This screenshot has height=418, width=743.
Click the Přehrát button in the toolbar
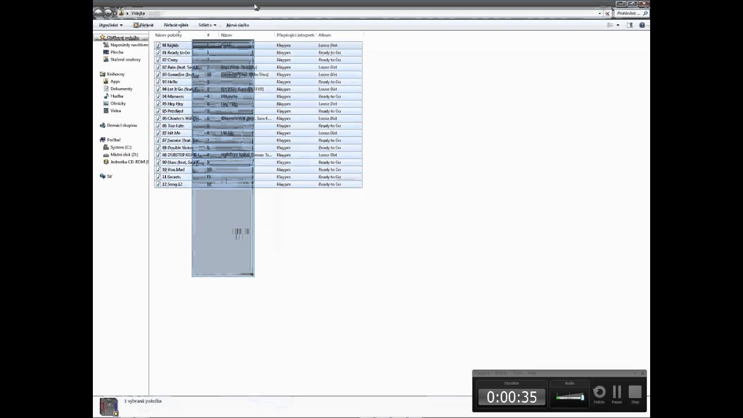(143, 25)
